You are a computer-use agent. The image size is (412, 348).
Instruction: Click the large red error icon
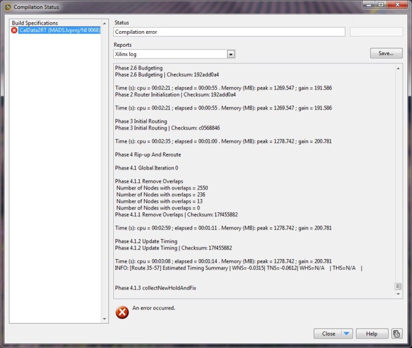tap(122, 312)
